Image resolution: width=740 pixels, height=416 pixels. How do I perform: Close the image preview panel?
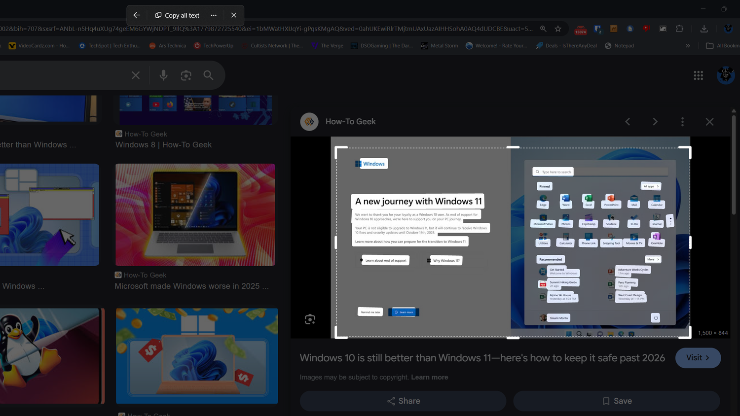coord(709,122)
